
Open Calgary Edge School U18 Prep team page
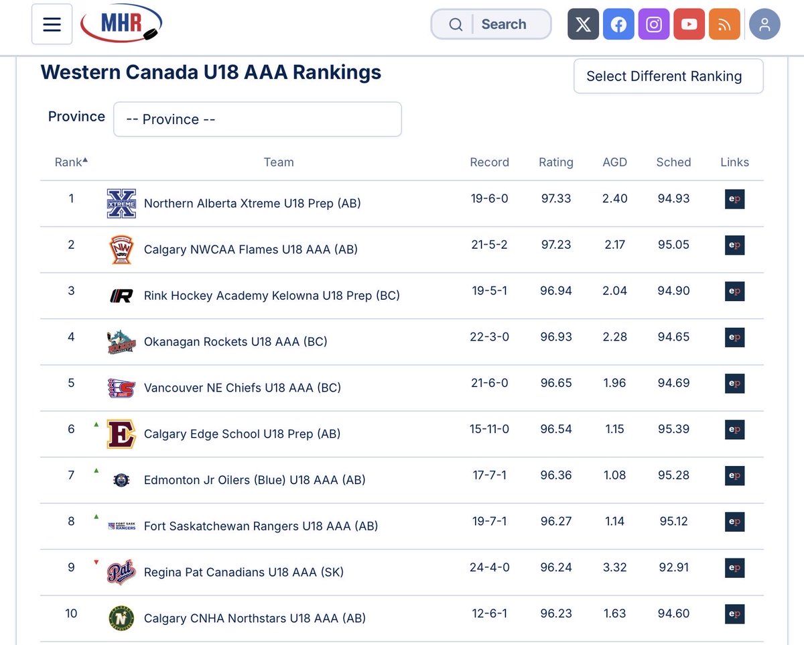pos(242,434)
